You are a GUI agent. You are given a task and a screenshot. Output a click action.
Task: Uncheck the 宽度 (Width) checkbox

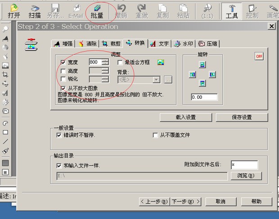pos(63,62)
